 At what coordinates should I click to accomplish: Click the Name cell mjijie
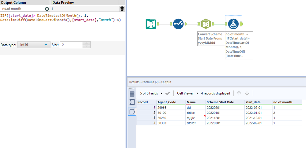[196, 118]
